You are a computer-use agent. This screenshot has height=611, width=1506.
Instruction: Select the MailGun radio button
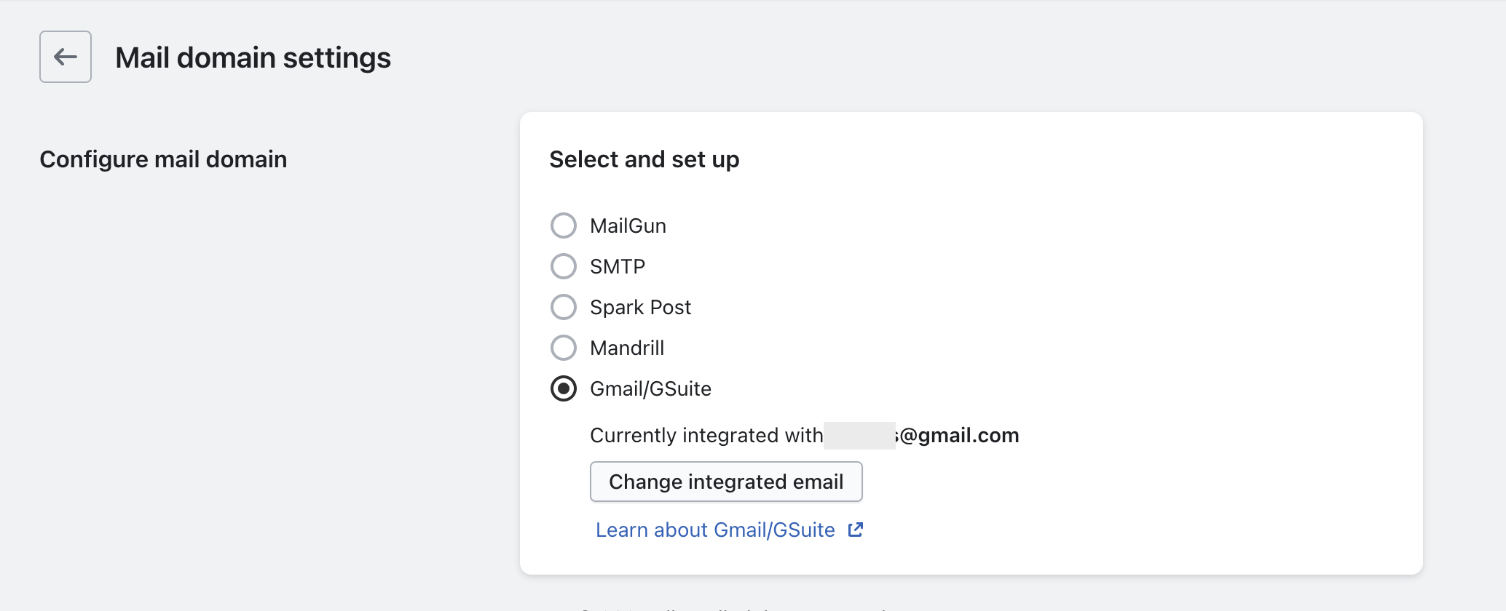[x=563, y=225]
